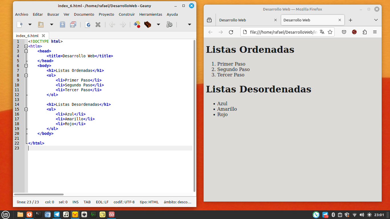Click the Open file folder icon in Geany
Screen dimensions: 390x219
[41, 25]
